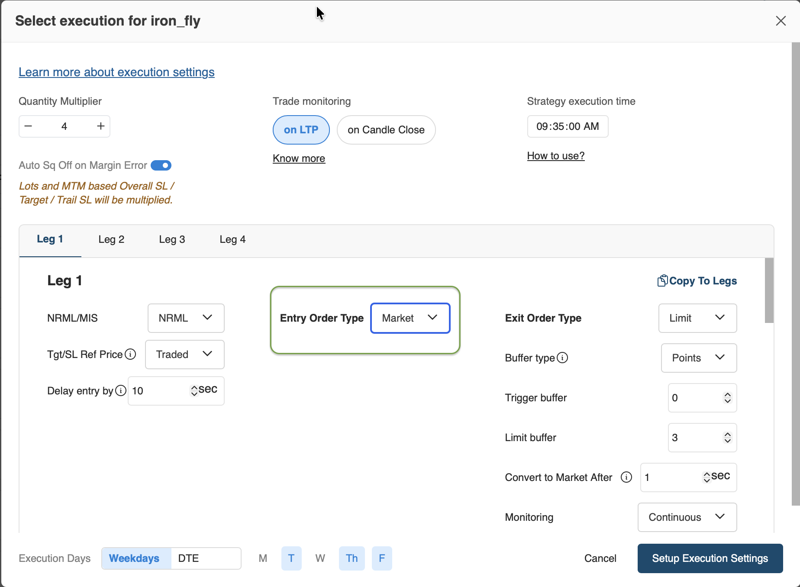Toggle Auto Sq Off on Margin Error
Viewport: 800px width, 587px height.
click(161, 166)
